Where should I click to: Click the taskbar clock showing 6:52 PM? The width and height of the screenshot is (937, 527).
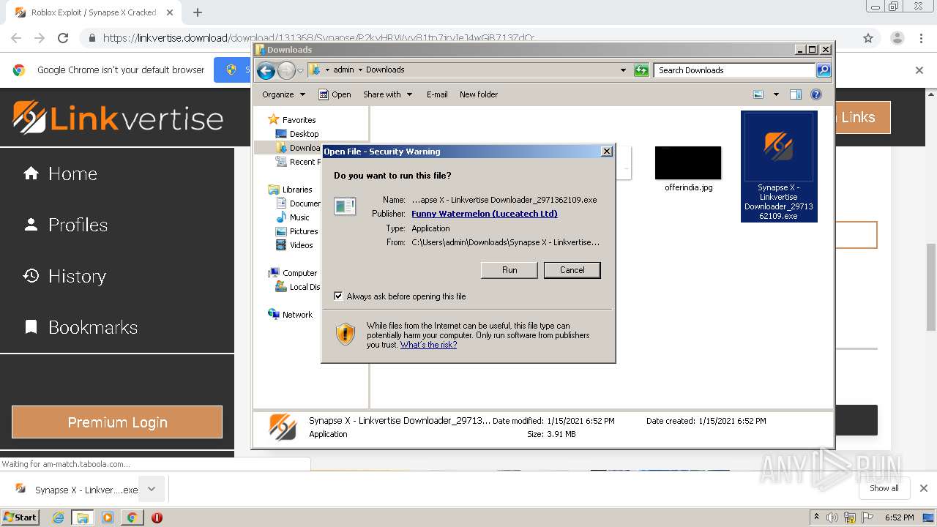[x=899, y=517]
